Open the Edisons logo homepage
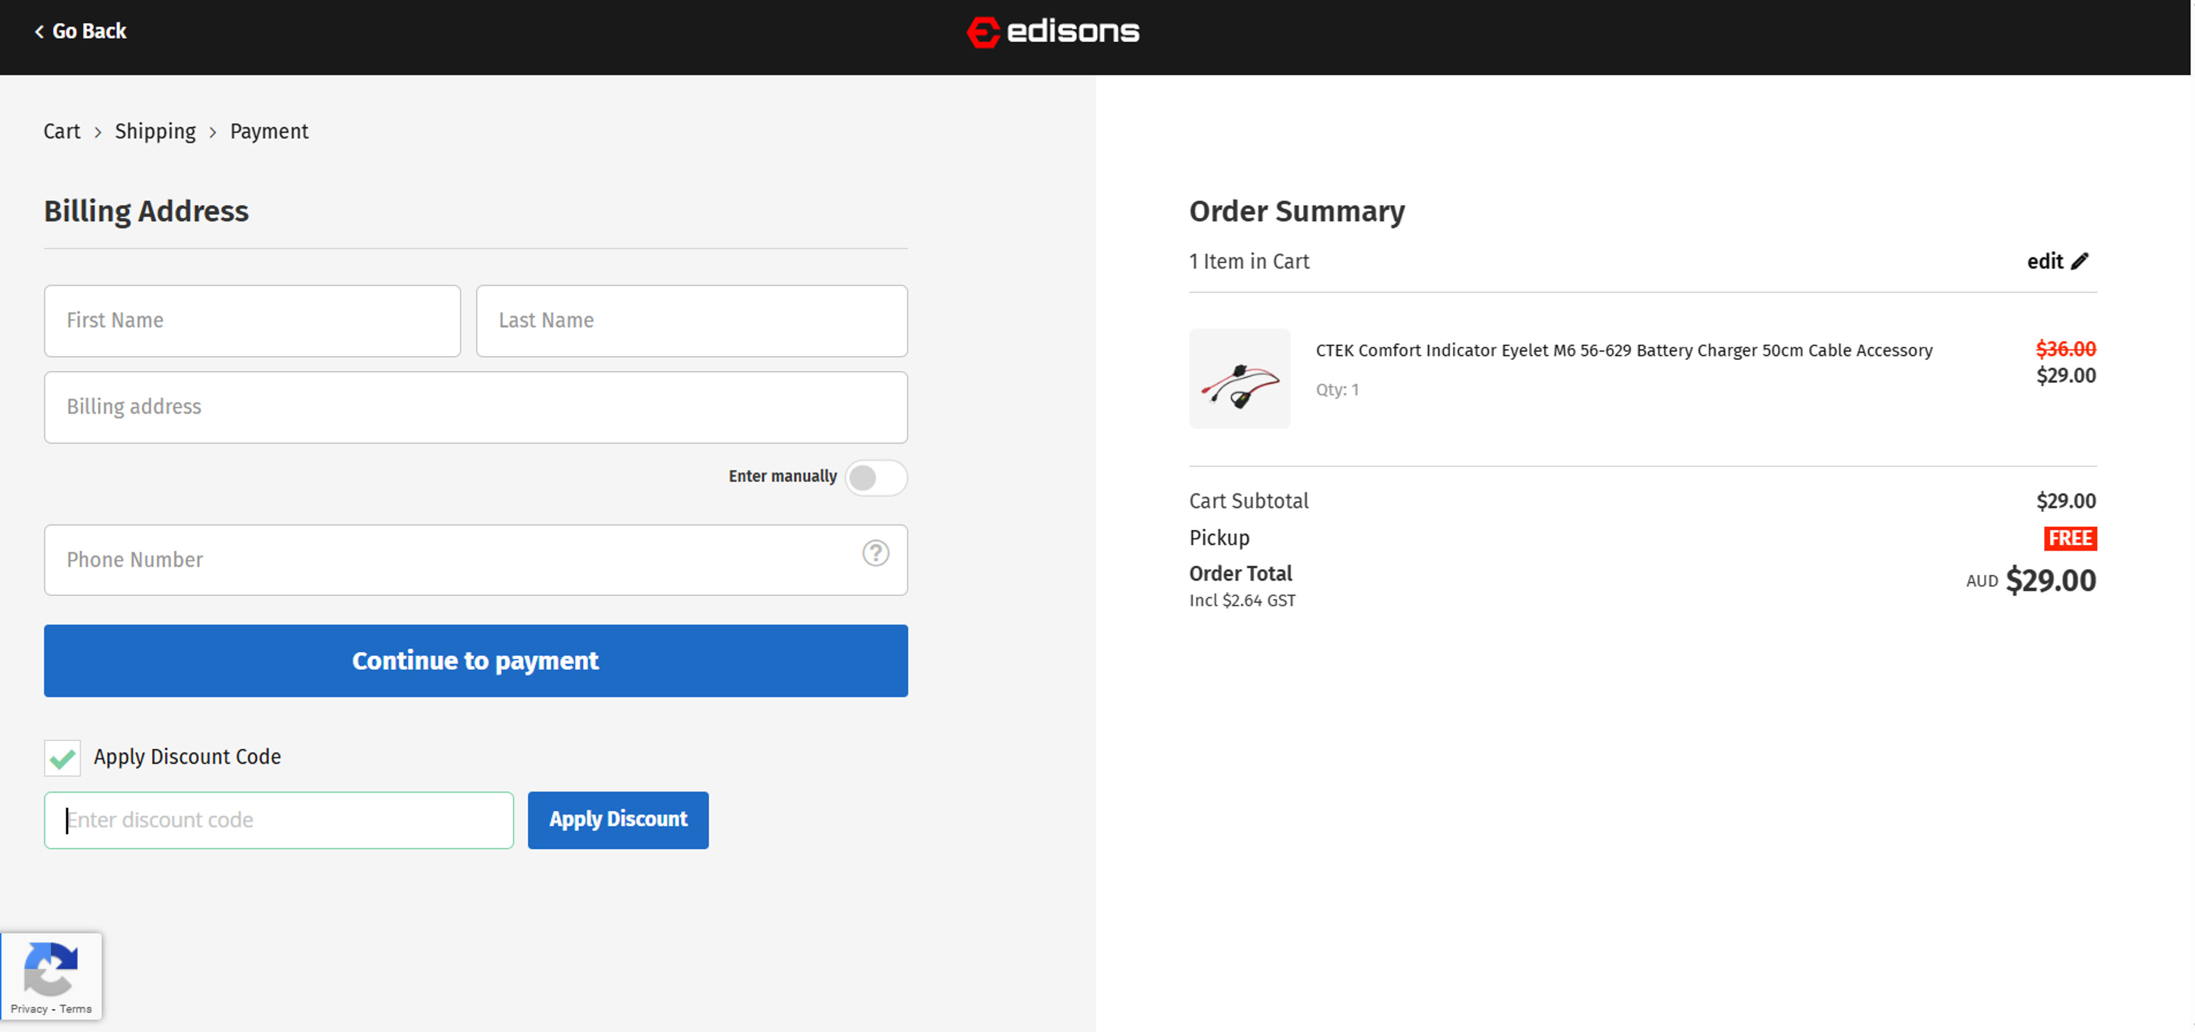2195x1032 pixels. 1053,31
